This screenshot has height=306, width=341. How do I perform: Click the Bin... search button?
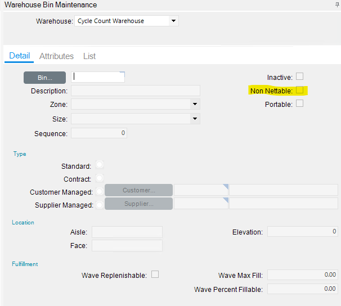coord(44,78)
